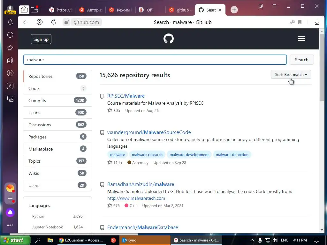Click the Yandex home Я button
327x245 pixels.
click(39, 22)
